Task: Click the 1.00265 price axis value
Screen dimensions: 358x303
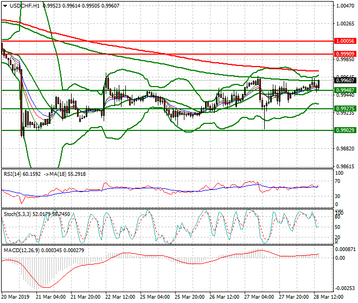Action: [346, 24]
